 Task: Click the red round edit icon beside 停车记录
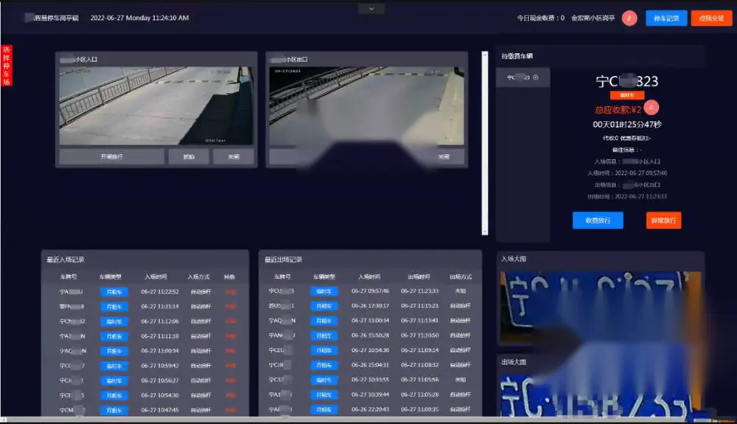click(x=629, y=18)
